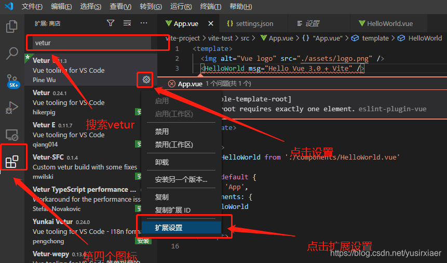The height and width of the screenshot is (263, 447).
Task: Select 禁用(工作区) in the context menu
Action: pos(181,145)
